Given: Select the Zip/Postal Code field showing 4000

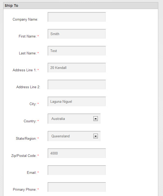Looking at the screenshot, I should (77, 153).
